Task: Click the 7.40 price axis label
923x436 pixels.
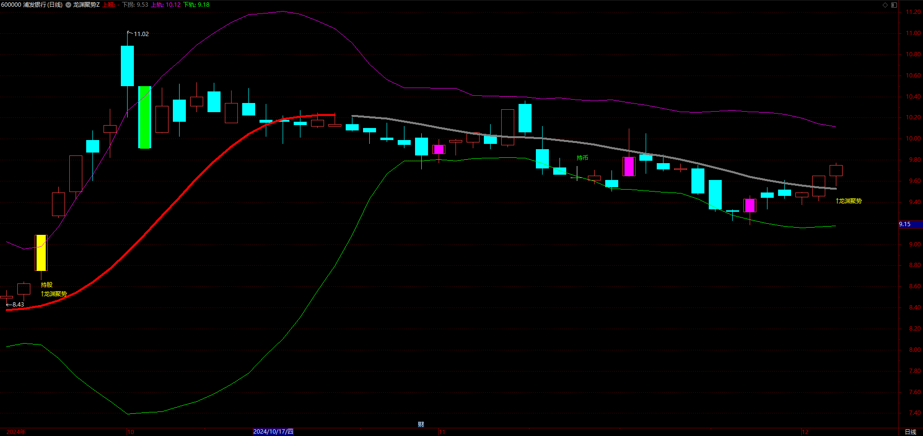Action: pos(914,413)
